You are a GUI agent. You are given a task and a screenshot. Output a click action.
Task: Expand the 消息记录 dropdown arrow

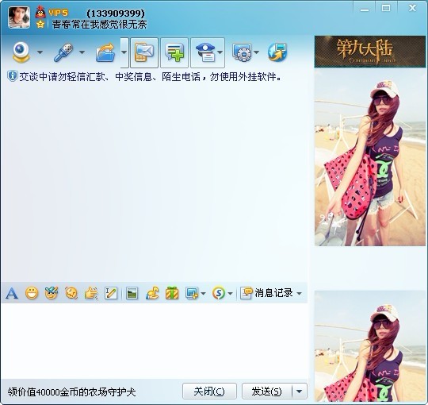299,294
